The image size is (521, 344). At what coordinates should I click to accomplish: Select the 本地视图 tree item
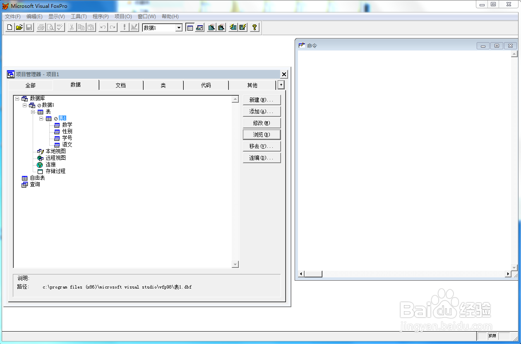click(55, 152)
